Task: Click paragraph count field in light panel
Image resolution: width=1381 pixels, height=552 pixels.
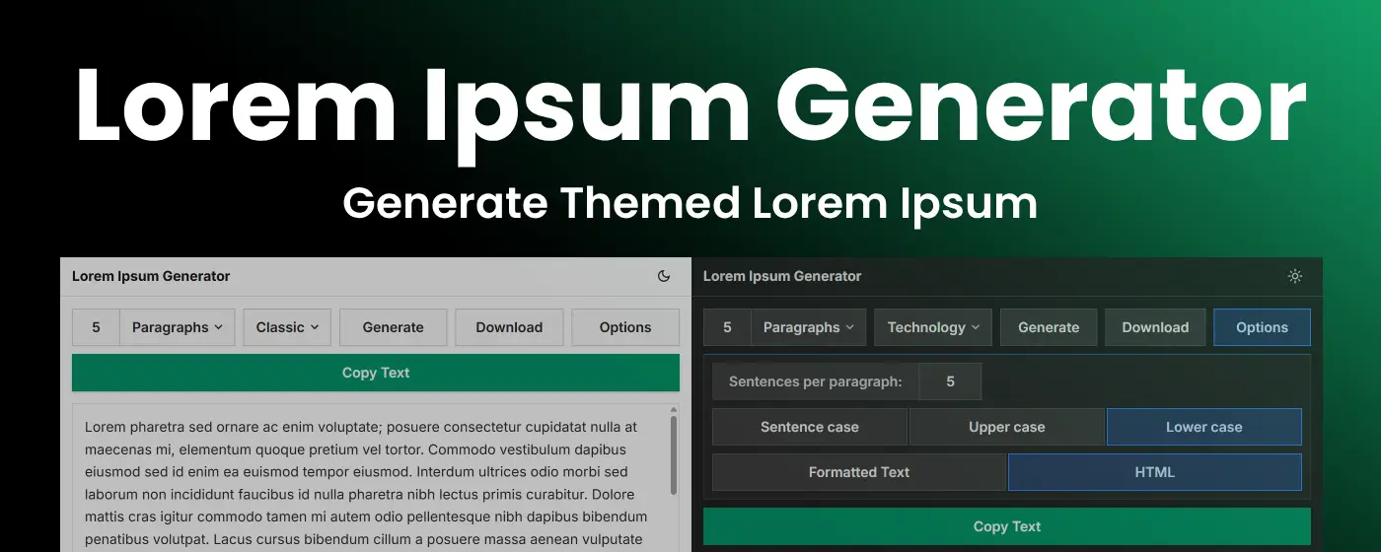Action: click(x=96, y=327)
